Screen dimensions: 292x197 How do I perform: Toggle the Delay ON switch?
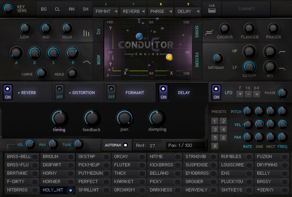click(x=164, y=93)
